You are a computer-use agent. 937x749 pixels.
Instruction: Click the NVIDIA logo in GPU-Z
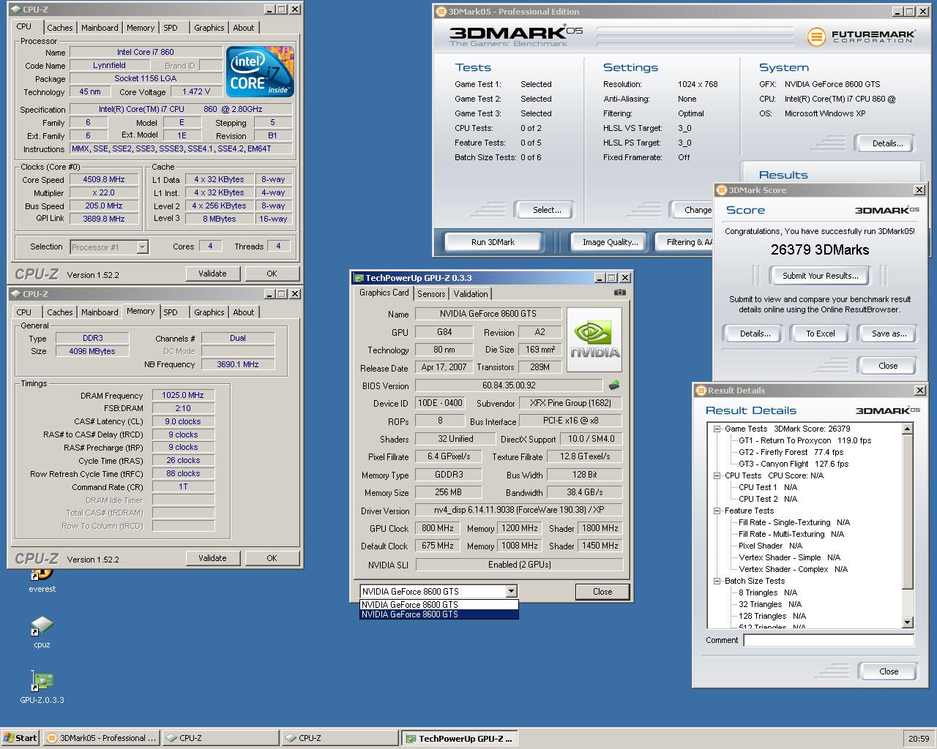tap(594, 339)
